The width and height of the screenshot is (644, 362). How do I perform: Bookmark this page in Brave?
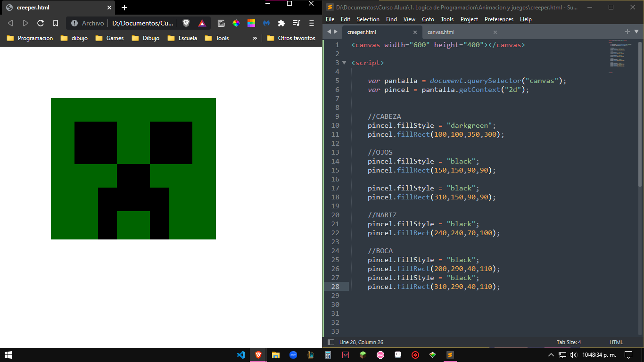point(56,23)
